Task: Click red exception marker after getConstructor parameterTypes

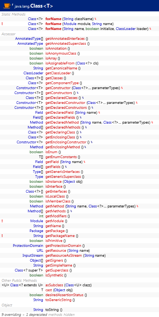Action: point(122,88)
